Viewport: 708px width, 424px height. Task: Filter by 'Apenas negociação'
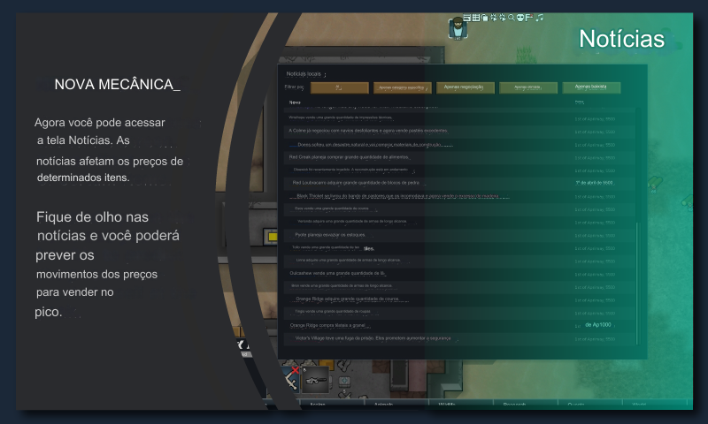pyautogui.click(x=466, y=87)
